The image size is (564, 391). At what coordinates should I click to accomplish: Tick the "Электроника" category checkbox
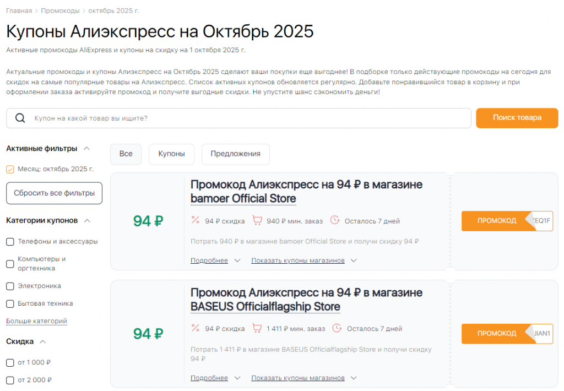tap(10, 286)
